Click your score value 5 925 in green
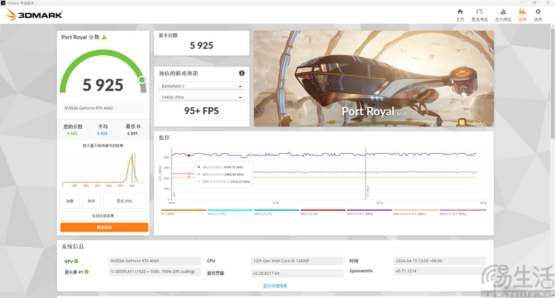This screenshot has height=298, width=555. pos(73,134)
